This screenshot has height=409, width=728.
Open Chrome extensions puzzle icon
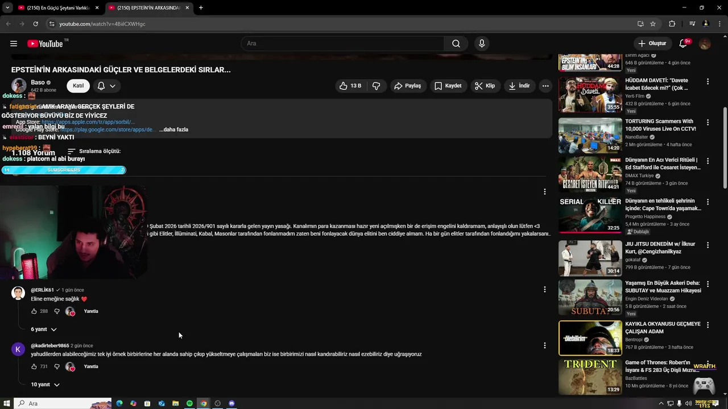672,24
